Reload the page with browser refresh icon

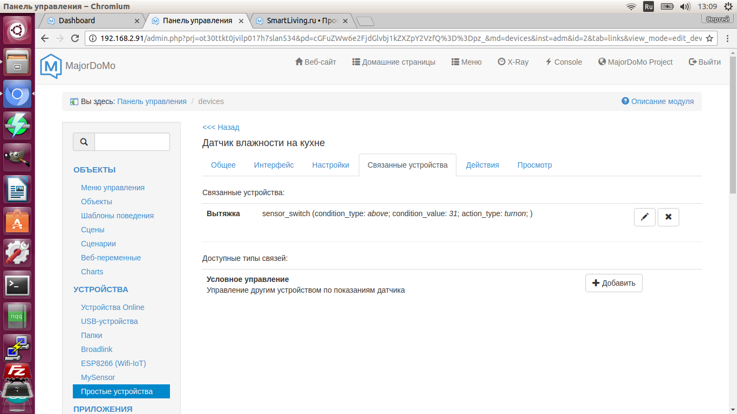(x=76, y=38)
